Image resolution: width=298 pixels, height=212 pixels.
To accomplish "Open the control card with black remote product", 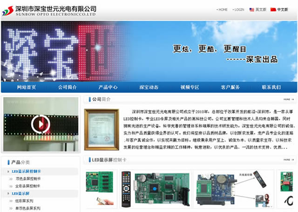I will click(156, 189).
